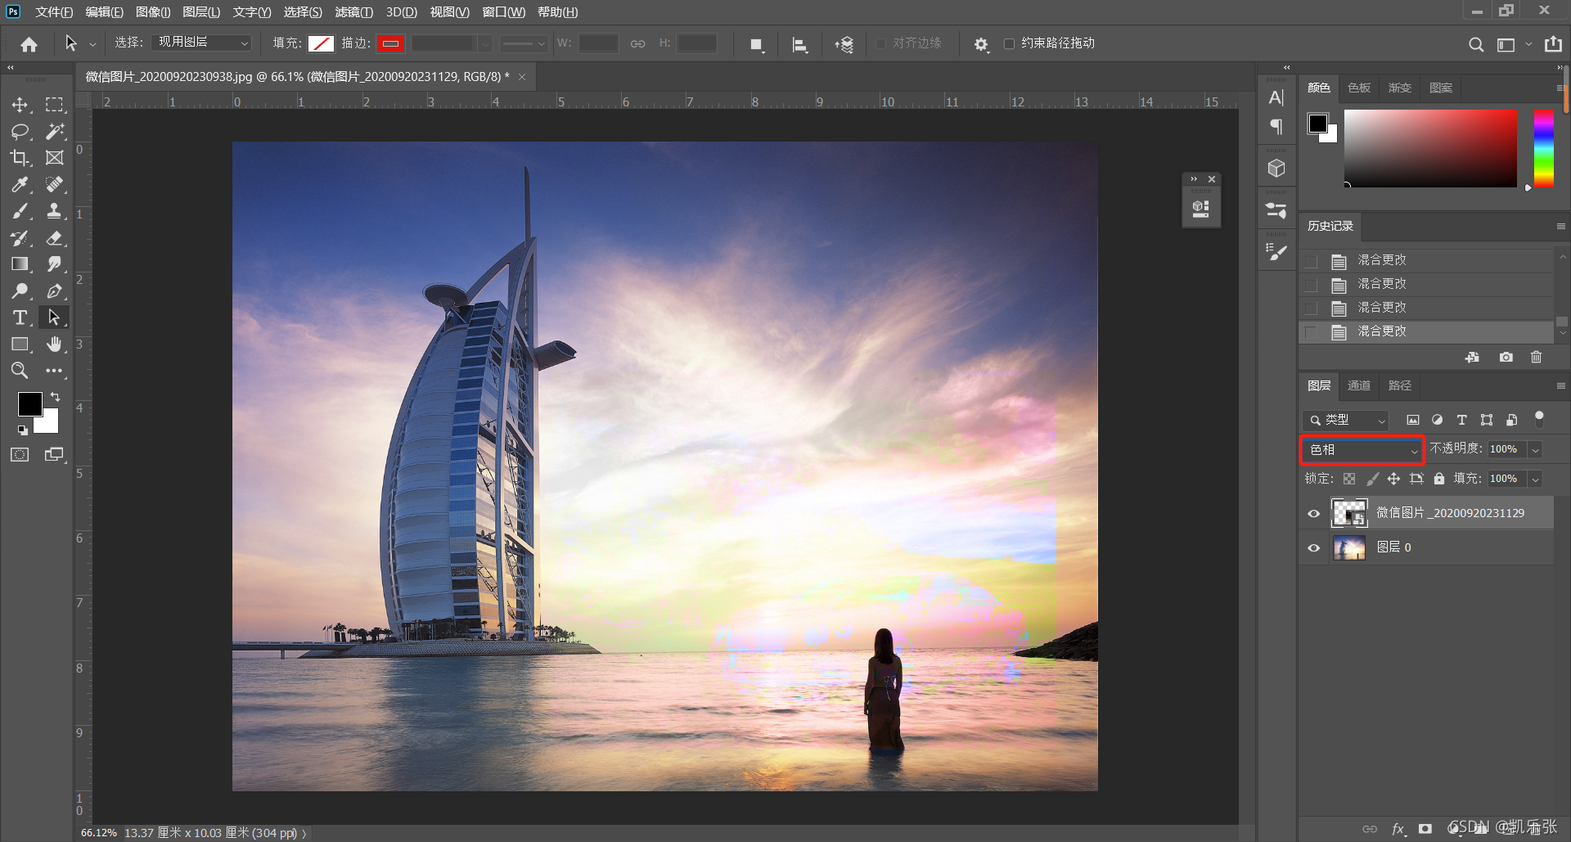
Task: Select the Eyedropper tool
Action: 20,184
